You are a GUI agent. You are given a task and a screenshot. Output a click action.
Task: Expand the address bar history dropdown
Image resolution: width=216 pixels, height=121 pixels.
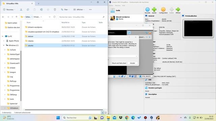click(50, 17)
